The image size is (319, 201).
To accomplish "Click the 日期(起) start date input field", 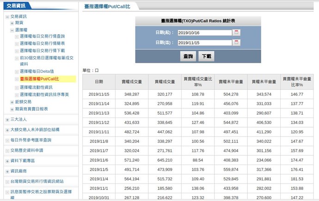I will tap(204, 33).
